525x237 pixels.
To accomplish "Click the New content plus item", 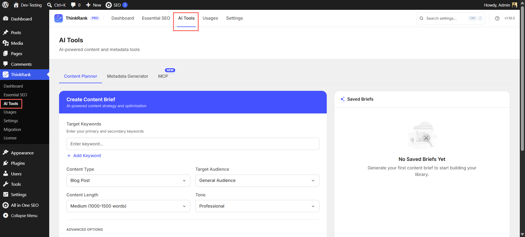I will pos(94,5).
